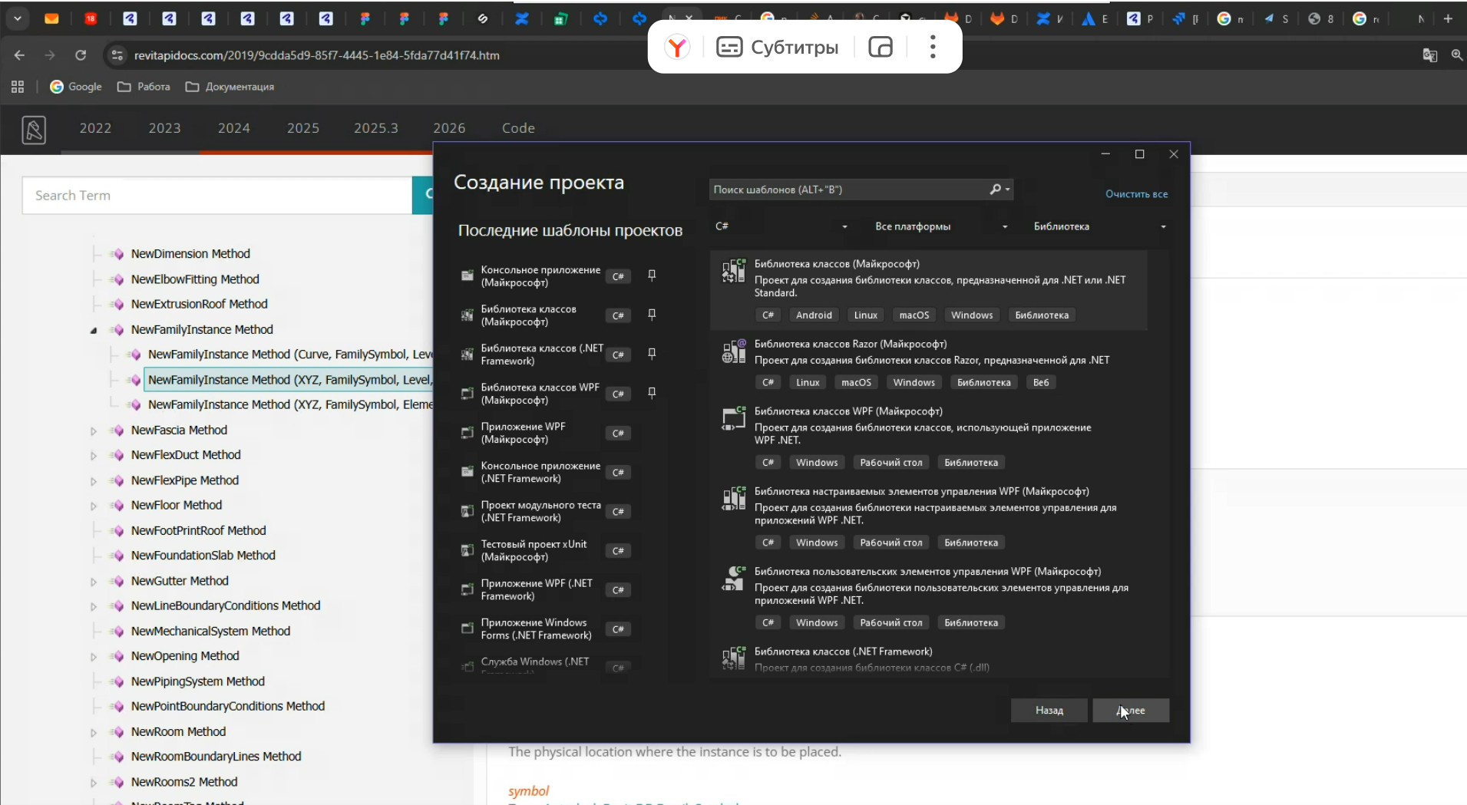This screenshot has height=805, width=1467.
Task: Expand the NewFlexDuct Method node
Action: 94,456
